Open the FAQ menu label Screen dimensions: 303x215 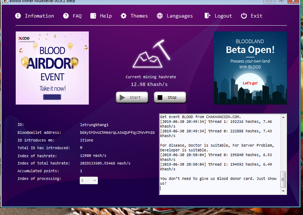pyautogui.click(x=77, y=16)
